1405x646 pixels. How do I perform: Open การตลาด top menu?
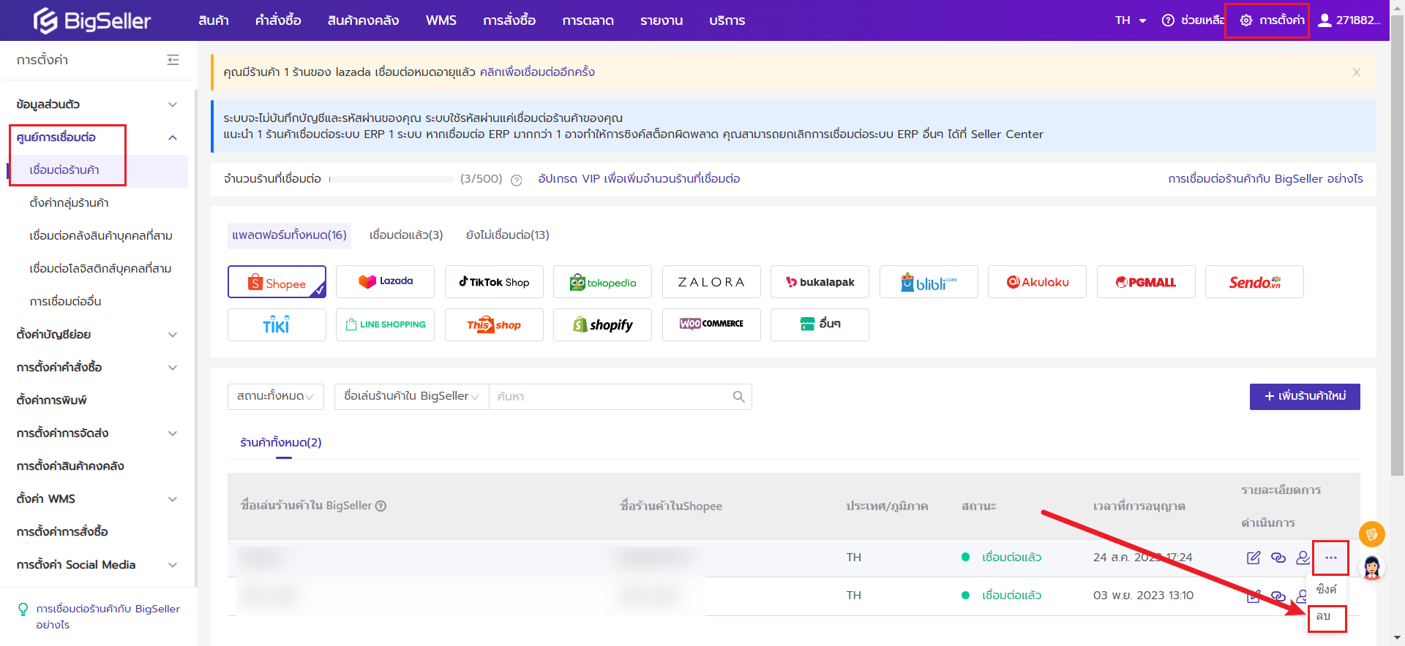click(x=588, y=20)
